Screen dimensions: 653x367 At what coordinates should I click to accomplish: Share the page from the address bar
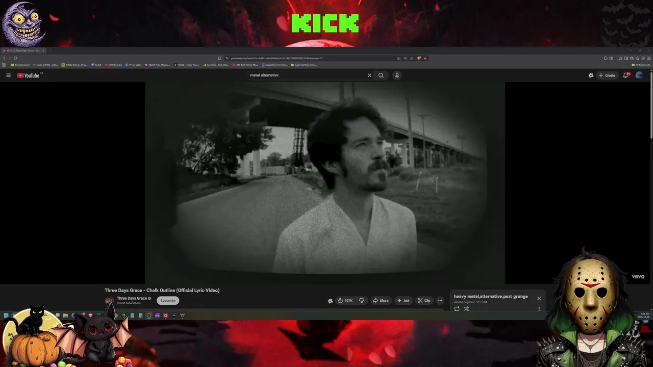[x=412, y=58]
